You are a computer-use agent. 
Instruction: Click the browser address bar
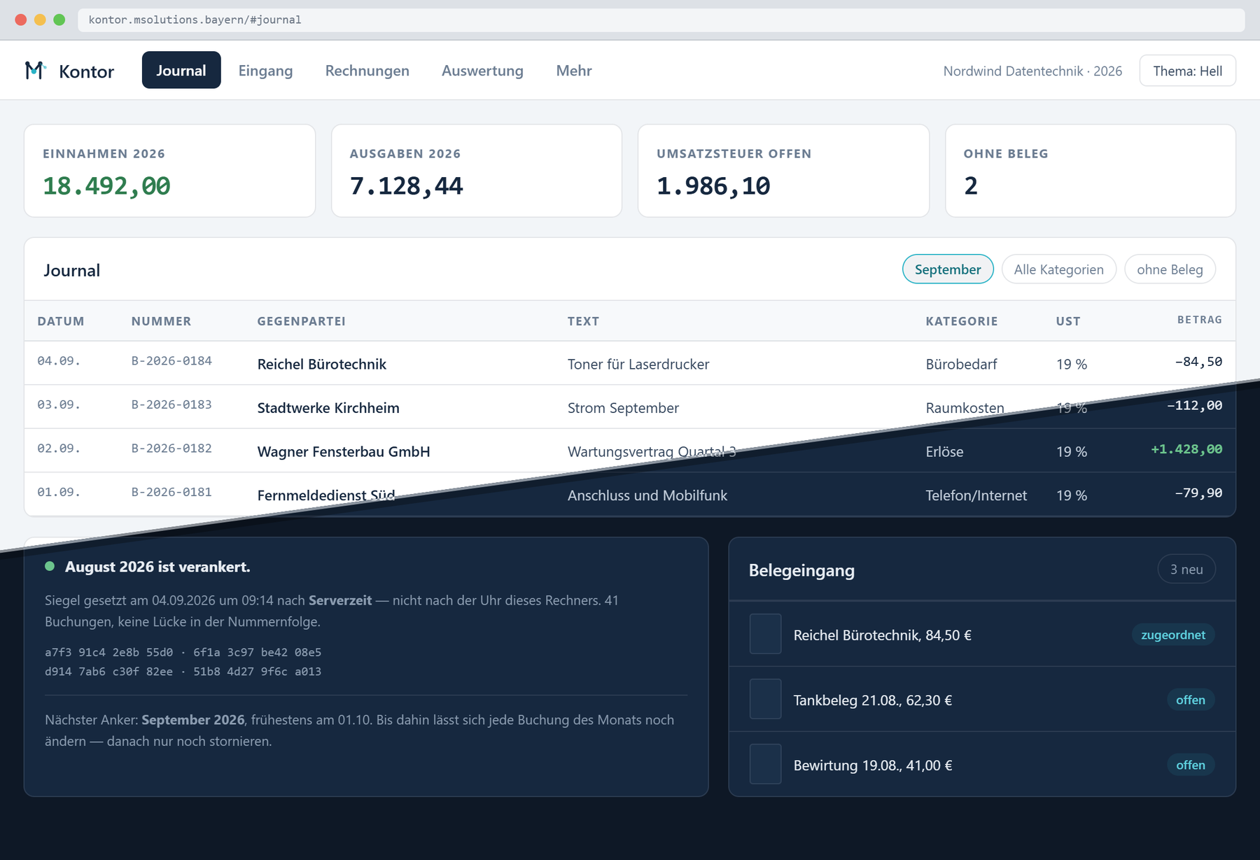click(661, 20)
